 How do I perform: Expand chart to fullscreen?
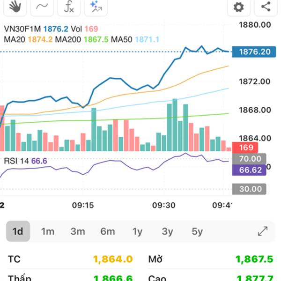pyautogui.click(x=263, y=231)
